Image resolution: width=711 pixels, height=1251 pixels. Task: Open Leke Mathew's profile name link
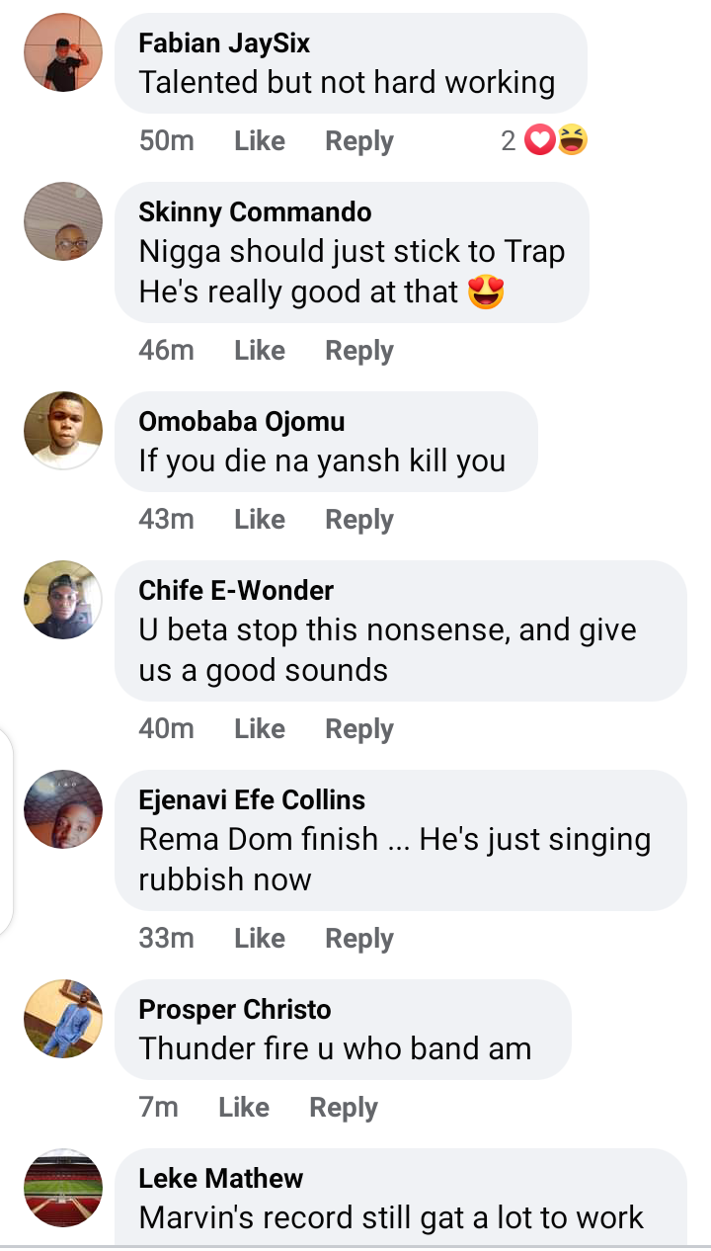(221, 1178)
